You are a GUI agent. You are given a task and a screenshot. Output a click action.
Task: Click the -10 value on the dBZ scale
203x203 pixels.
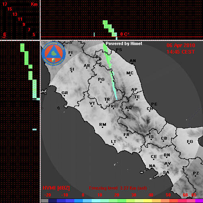65,195
